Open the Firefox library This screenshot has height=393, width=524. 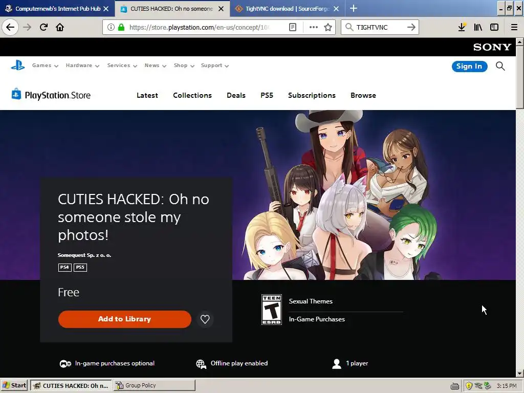pos(478,27)
